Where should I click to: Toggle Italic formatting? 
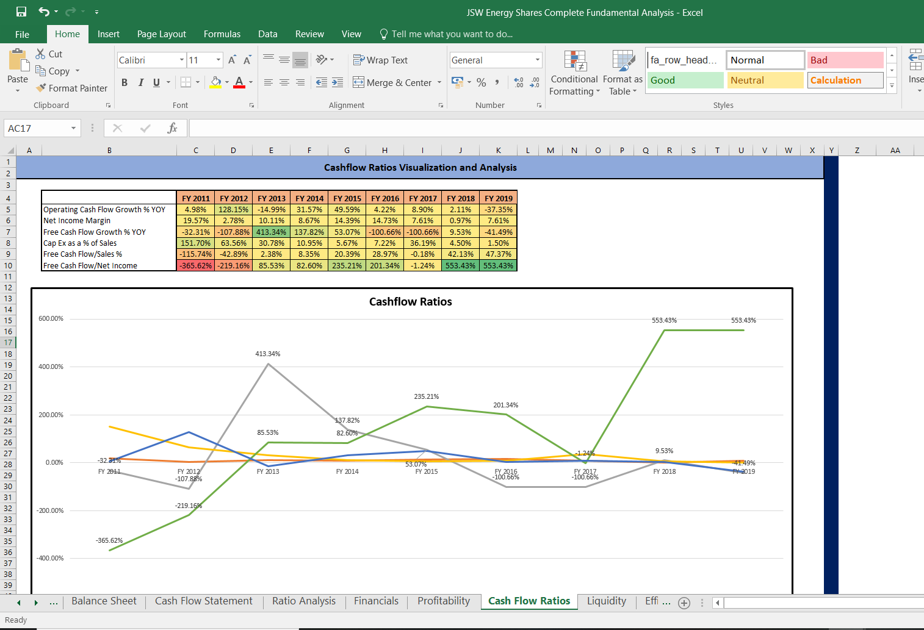(x=140, y=82)
